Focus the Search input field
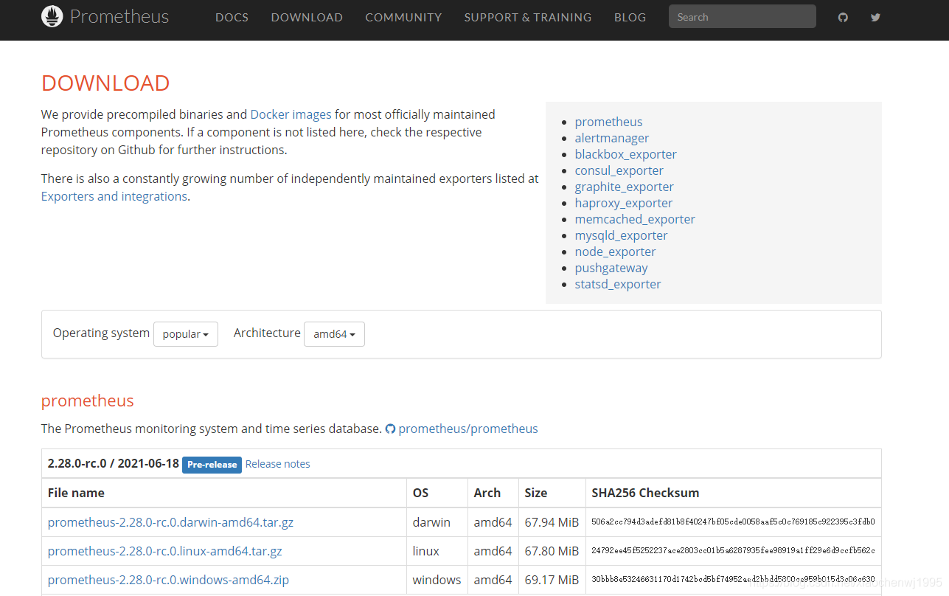This screenshot has height=596, width=949. pyautogui.click(x=743, y=17)
